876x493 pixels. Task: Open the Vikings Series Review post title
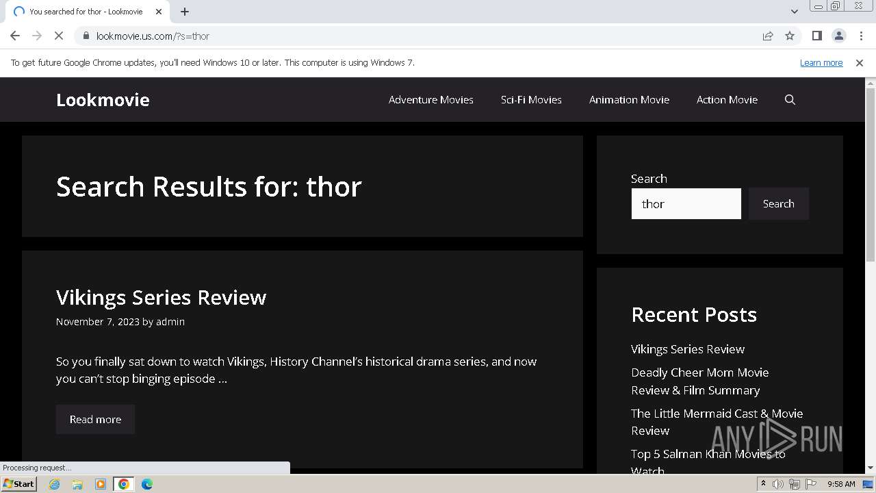coord(161,297)
